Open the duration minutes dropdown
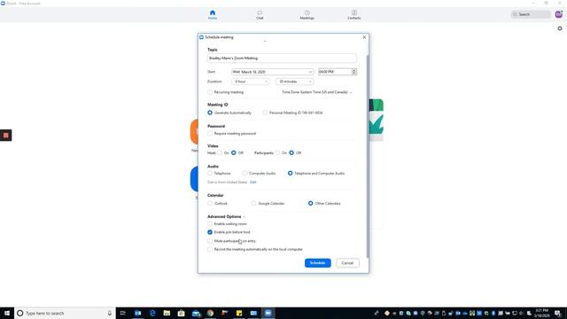Screen dimensions: 567x319 click(x=294, y=82)
